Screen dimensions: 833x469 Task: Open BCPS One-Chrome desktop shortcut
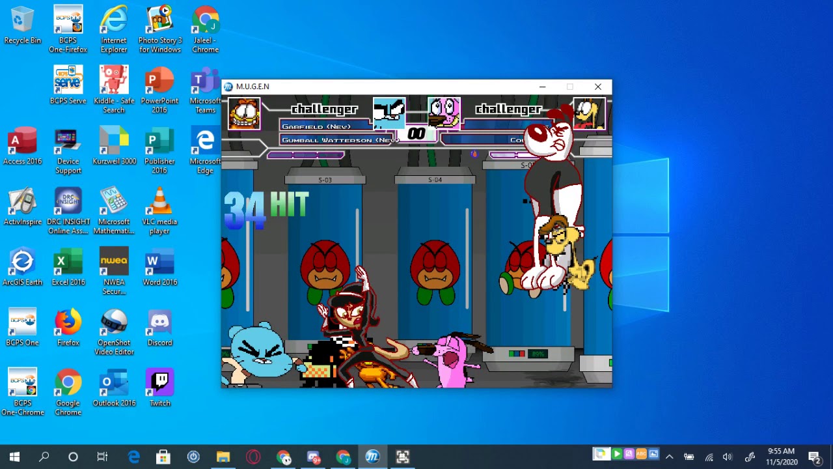click(x=22, y=392)
